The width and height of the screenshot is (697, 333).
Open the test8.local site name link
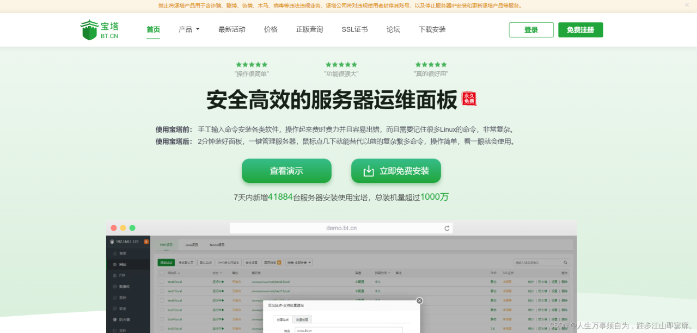click(175, 282)
